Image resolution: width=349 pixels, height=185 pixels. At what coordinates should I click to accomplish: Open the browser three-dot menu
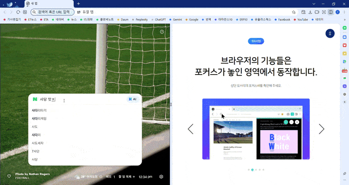[x=345, y=12]
